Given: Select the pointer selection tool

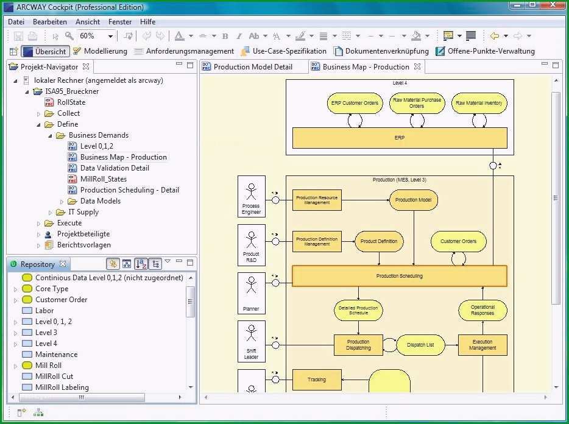Looking at the screenshot, I should [x=55, y=37].
